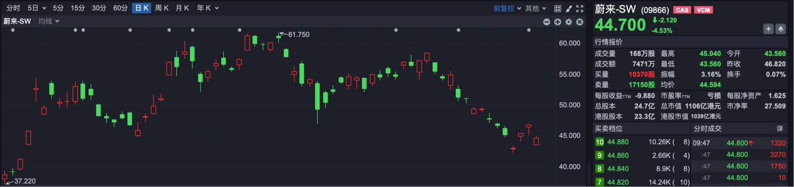Toggle the VCM badge

click(703, 10)
